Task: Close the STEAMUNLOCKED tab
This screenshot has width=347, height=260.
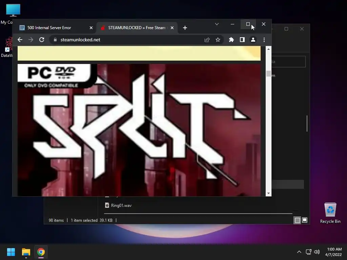Action: [172, 28]
